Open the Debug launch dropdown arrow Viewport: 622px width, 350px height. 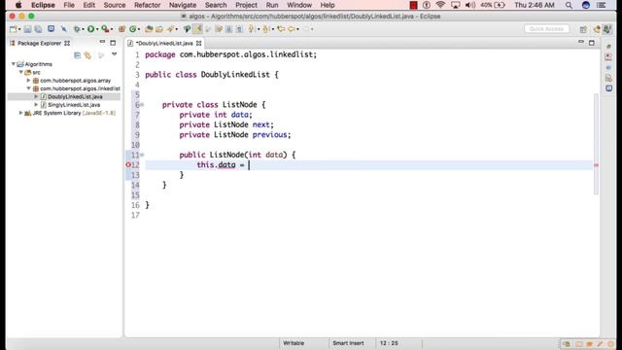83,29
